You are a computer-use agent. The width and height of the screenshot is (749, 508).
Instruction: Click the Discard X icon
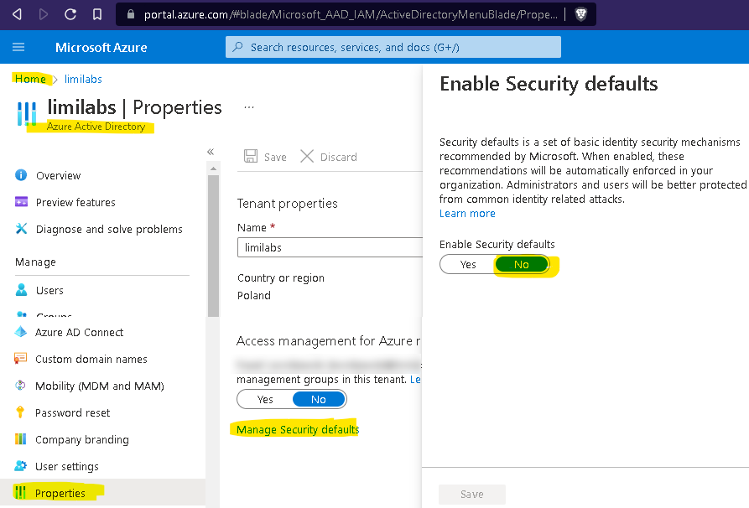[x=307, y=156]
